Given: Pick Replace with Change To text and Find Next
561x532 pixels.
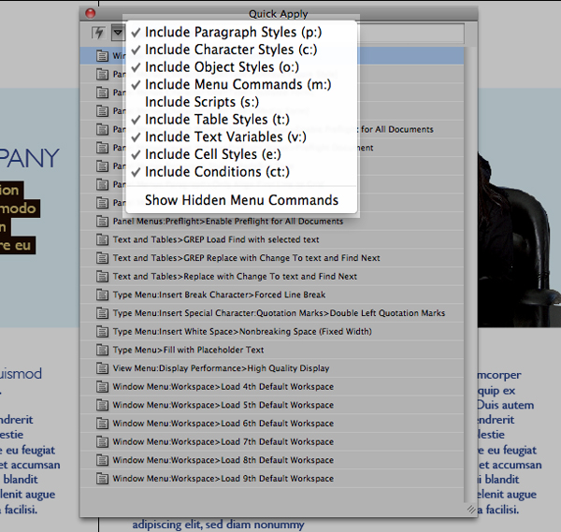Looking at the screenshot, I should click(235, 277).
